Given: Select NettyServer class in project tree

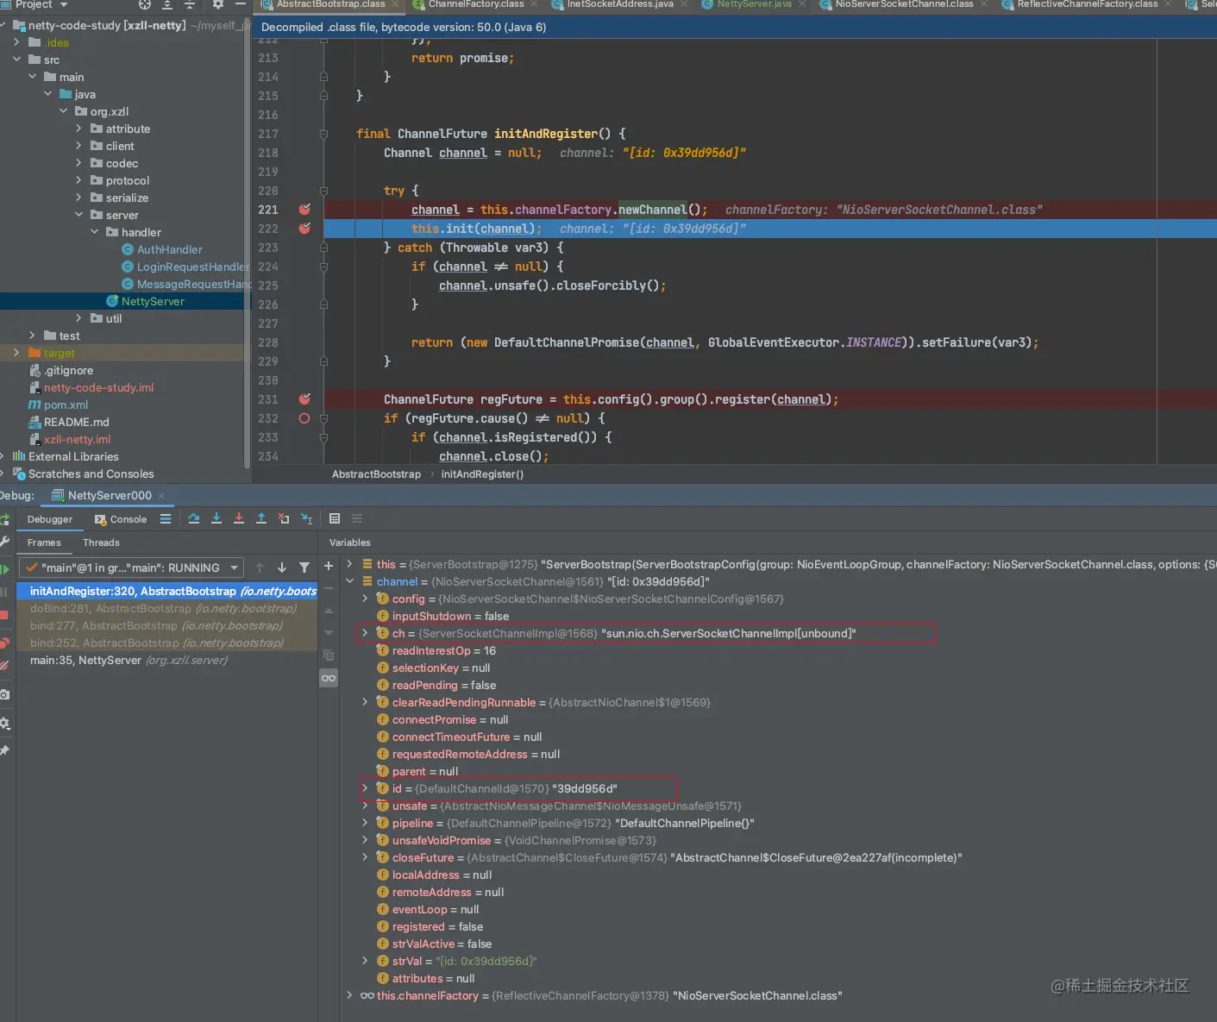Looking at the screenshot, I should click(153, 301).
